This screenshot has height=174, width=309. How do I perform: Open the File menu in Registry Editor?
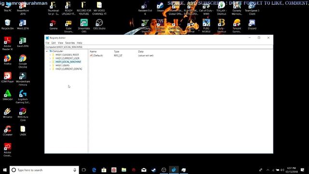coord(47,43)
